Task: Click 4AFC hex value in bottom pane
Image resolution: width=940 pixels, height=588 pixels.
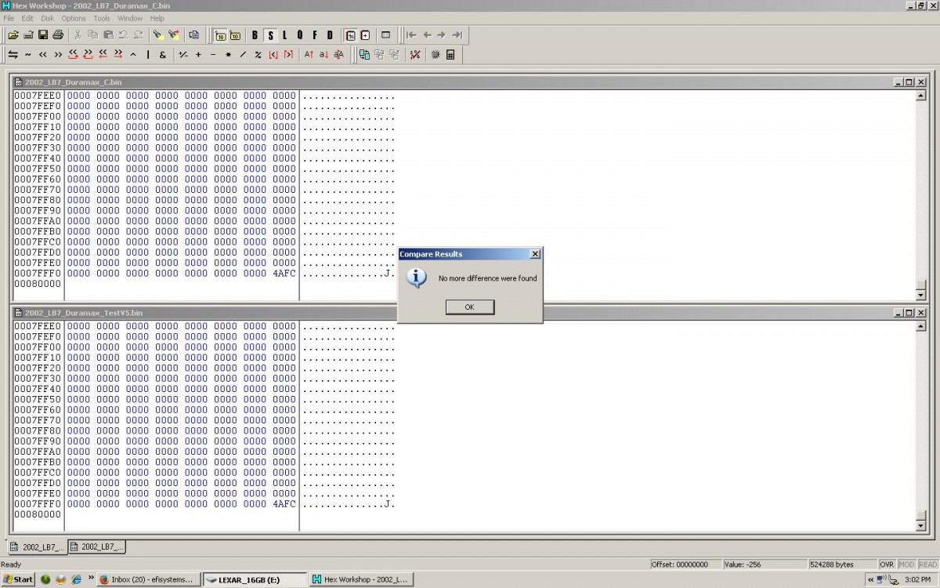Action: (284, 504)
